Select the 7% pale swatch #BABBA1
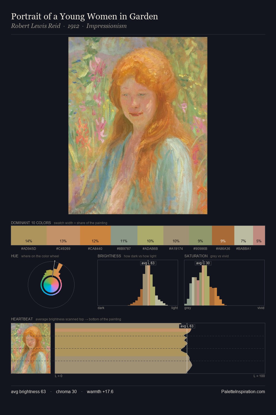 tap(243, 235)
